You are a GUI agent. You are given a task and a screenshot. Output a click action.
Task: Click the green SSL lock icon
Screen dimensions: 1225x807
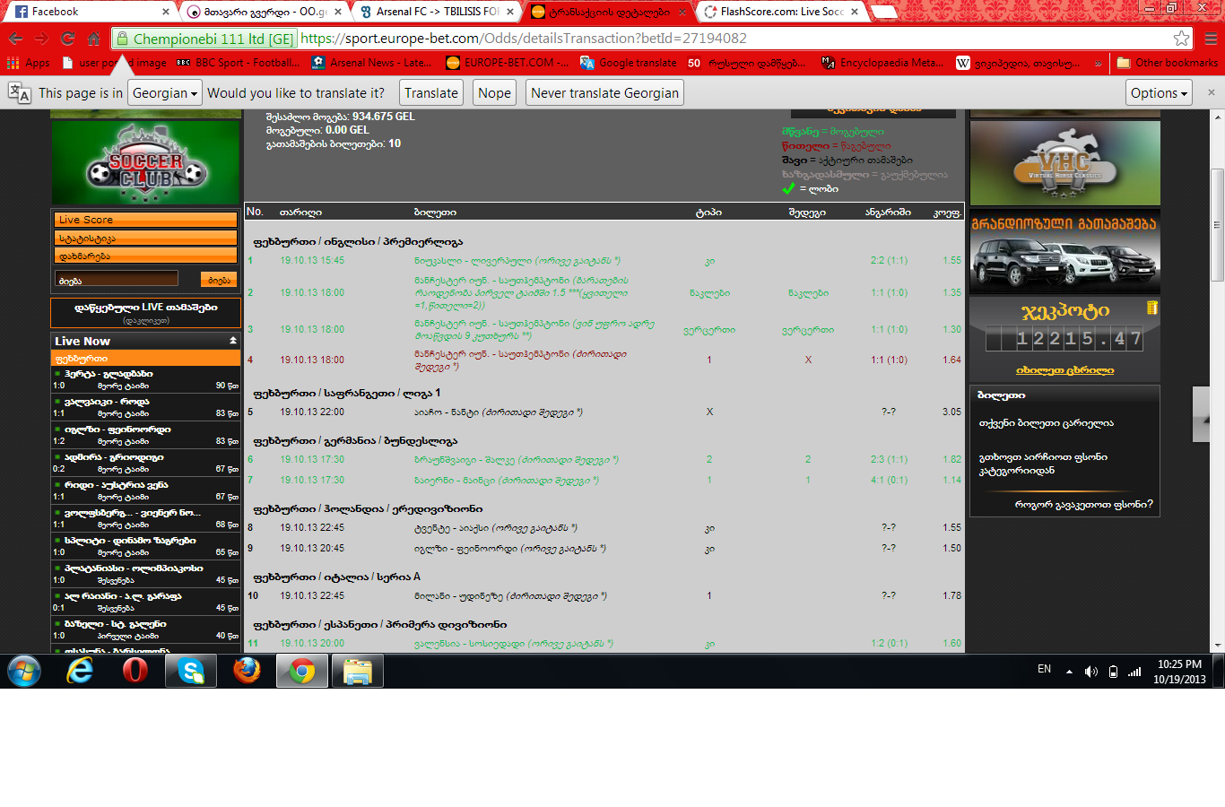(x=123, y=39)
